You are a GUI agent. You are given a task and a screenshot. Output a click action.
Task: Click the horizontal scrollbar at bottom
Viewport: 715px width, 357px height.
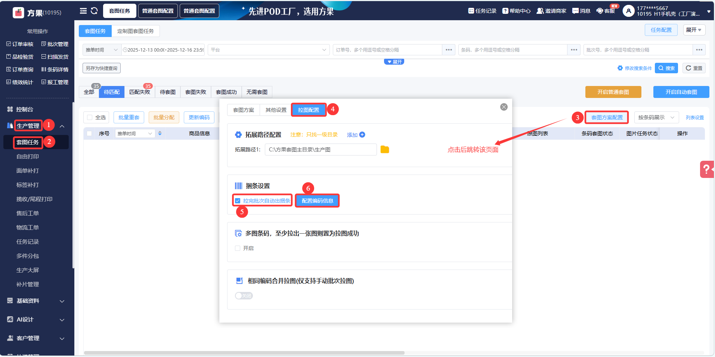(244, 353)
